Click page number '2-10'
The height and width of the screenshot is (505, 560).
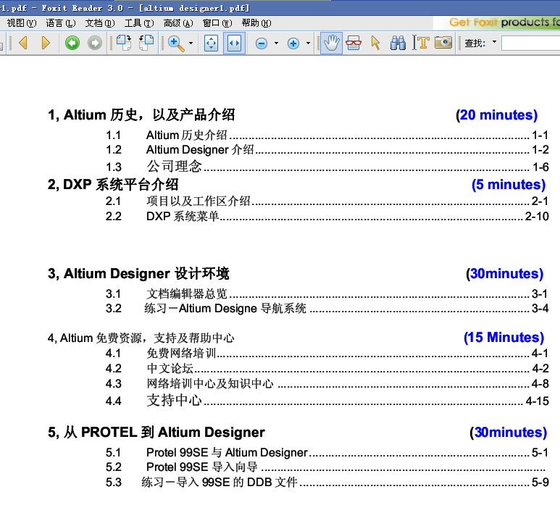click(x=537, y=217)
